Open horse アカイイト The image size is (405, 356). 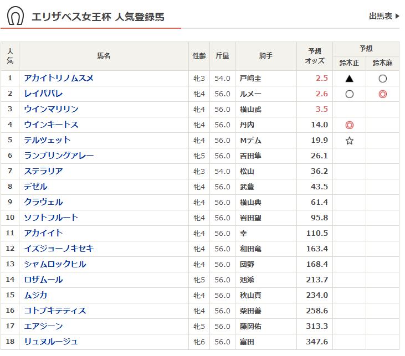pyautogui.click(x=43, y=233)
